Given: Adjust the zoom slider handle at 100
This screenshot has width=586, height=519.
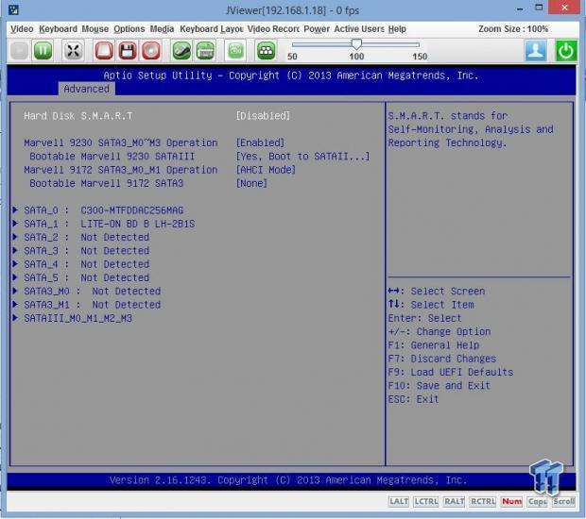Looking at the screenshot, I should 356,44.
